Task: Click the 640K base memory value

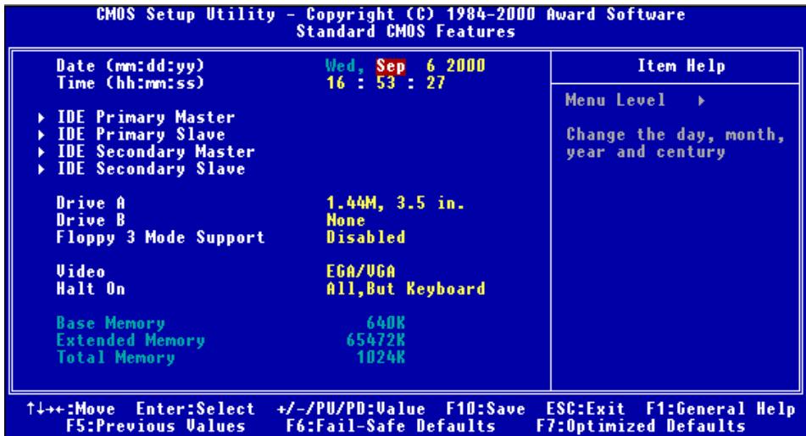Action: (386, 323)
